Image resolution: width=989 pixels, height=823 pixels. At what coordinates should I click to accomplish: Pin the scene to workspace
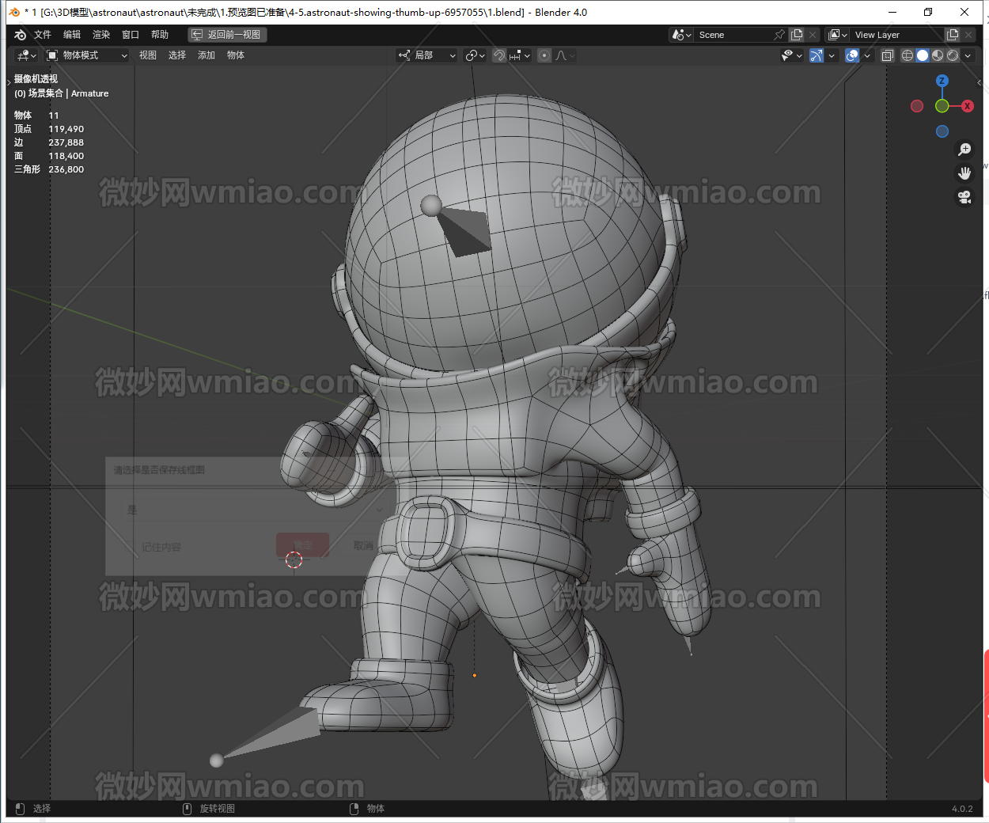pos(779,35)
